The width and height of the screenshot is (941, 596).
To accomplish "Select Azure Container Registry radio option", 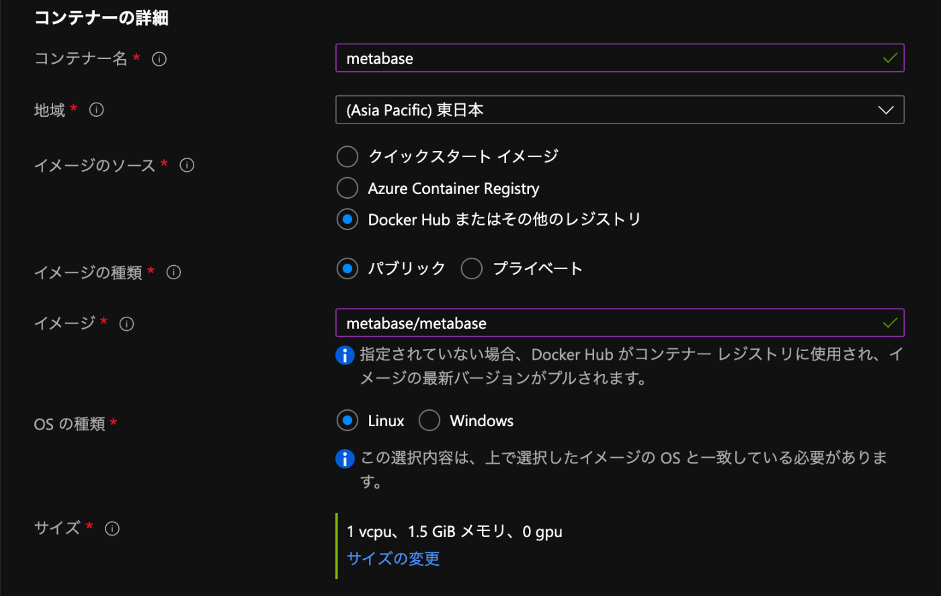I will 347,188.
